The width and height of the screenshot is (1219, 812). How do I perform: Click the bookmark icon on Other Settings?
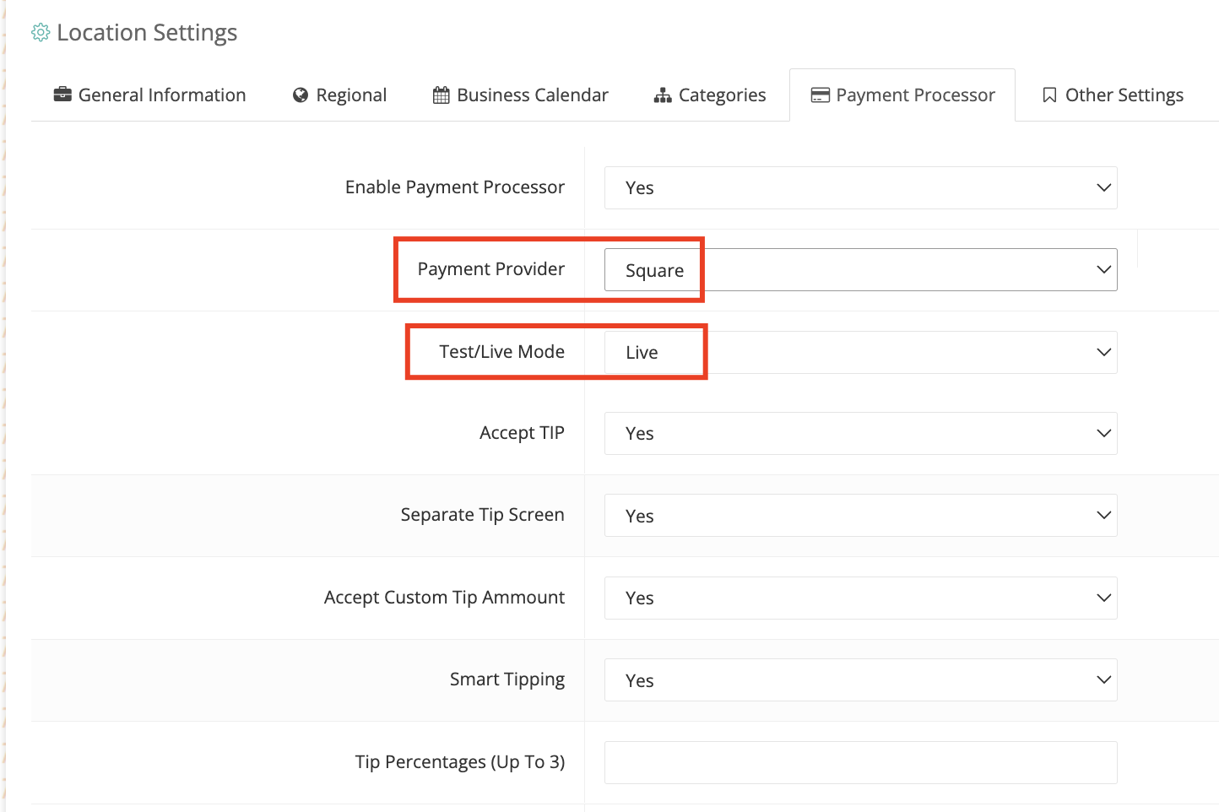click(1049, 95)
